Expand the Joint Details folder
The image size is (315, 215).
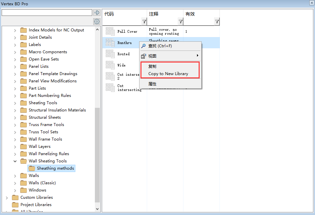[x=15, y=38]
